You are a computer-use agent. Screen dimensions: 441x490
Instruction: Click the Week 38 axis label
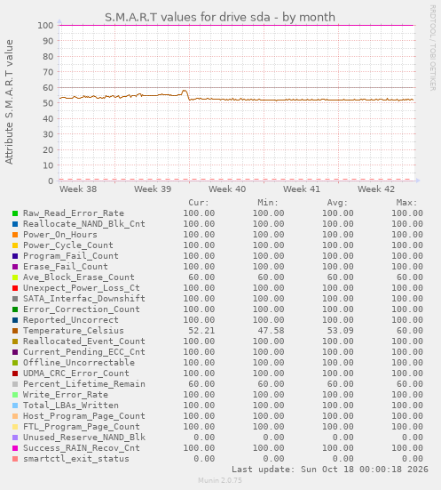[x=78, y=189]
